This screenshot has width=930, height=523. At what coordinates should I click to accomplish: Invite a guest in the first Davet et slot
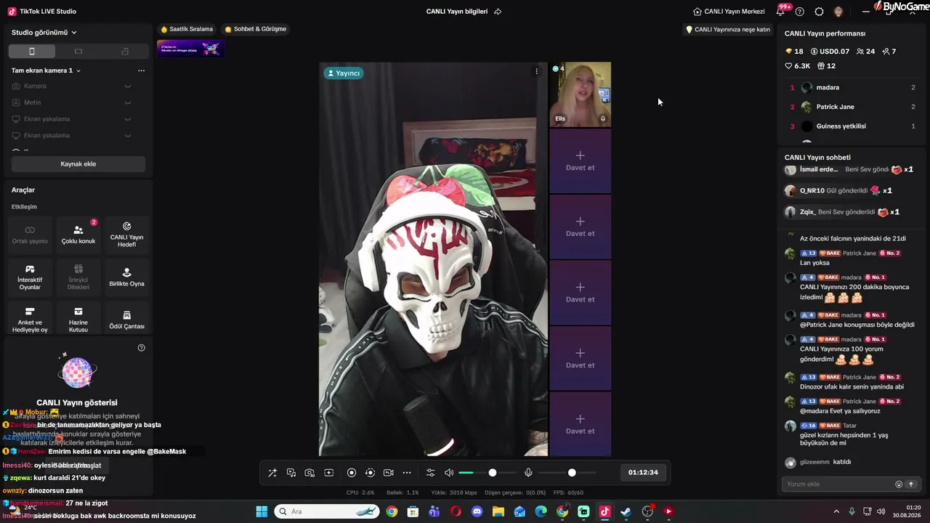580,161
